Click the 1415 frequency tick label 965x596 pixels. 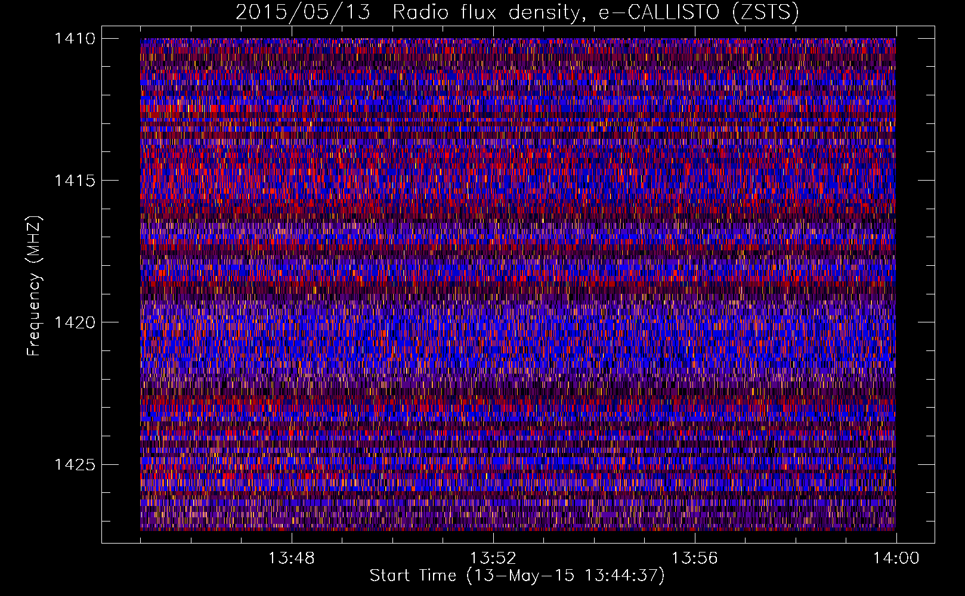click(75, 181)
